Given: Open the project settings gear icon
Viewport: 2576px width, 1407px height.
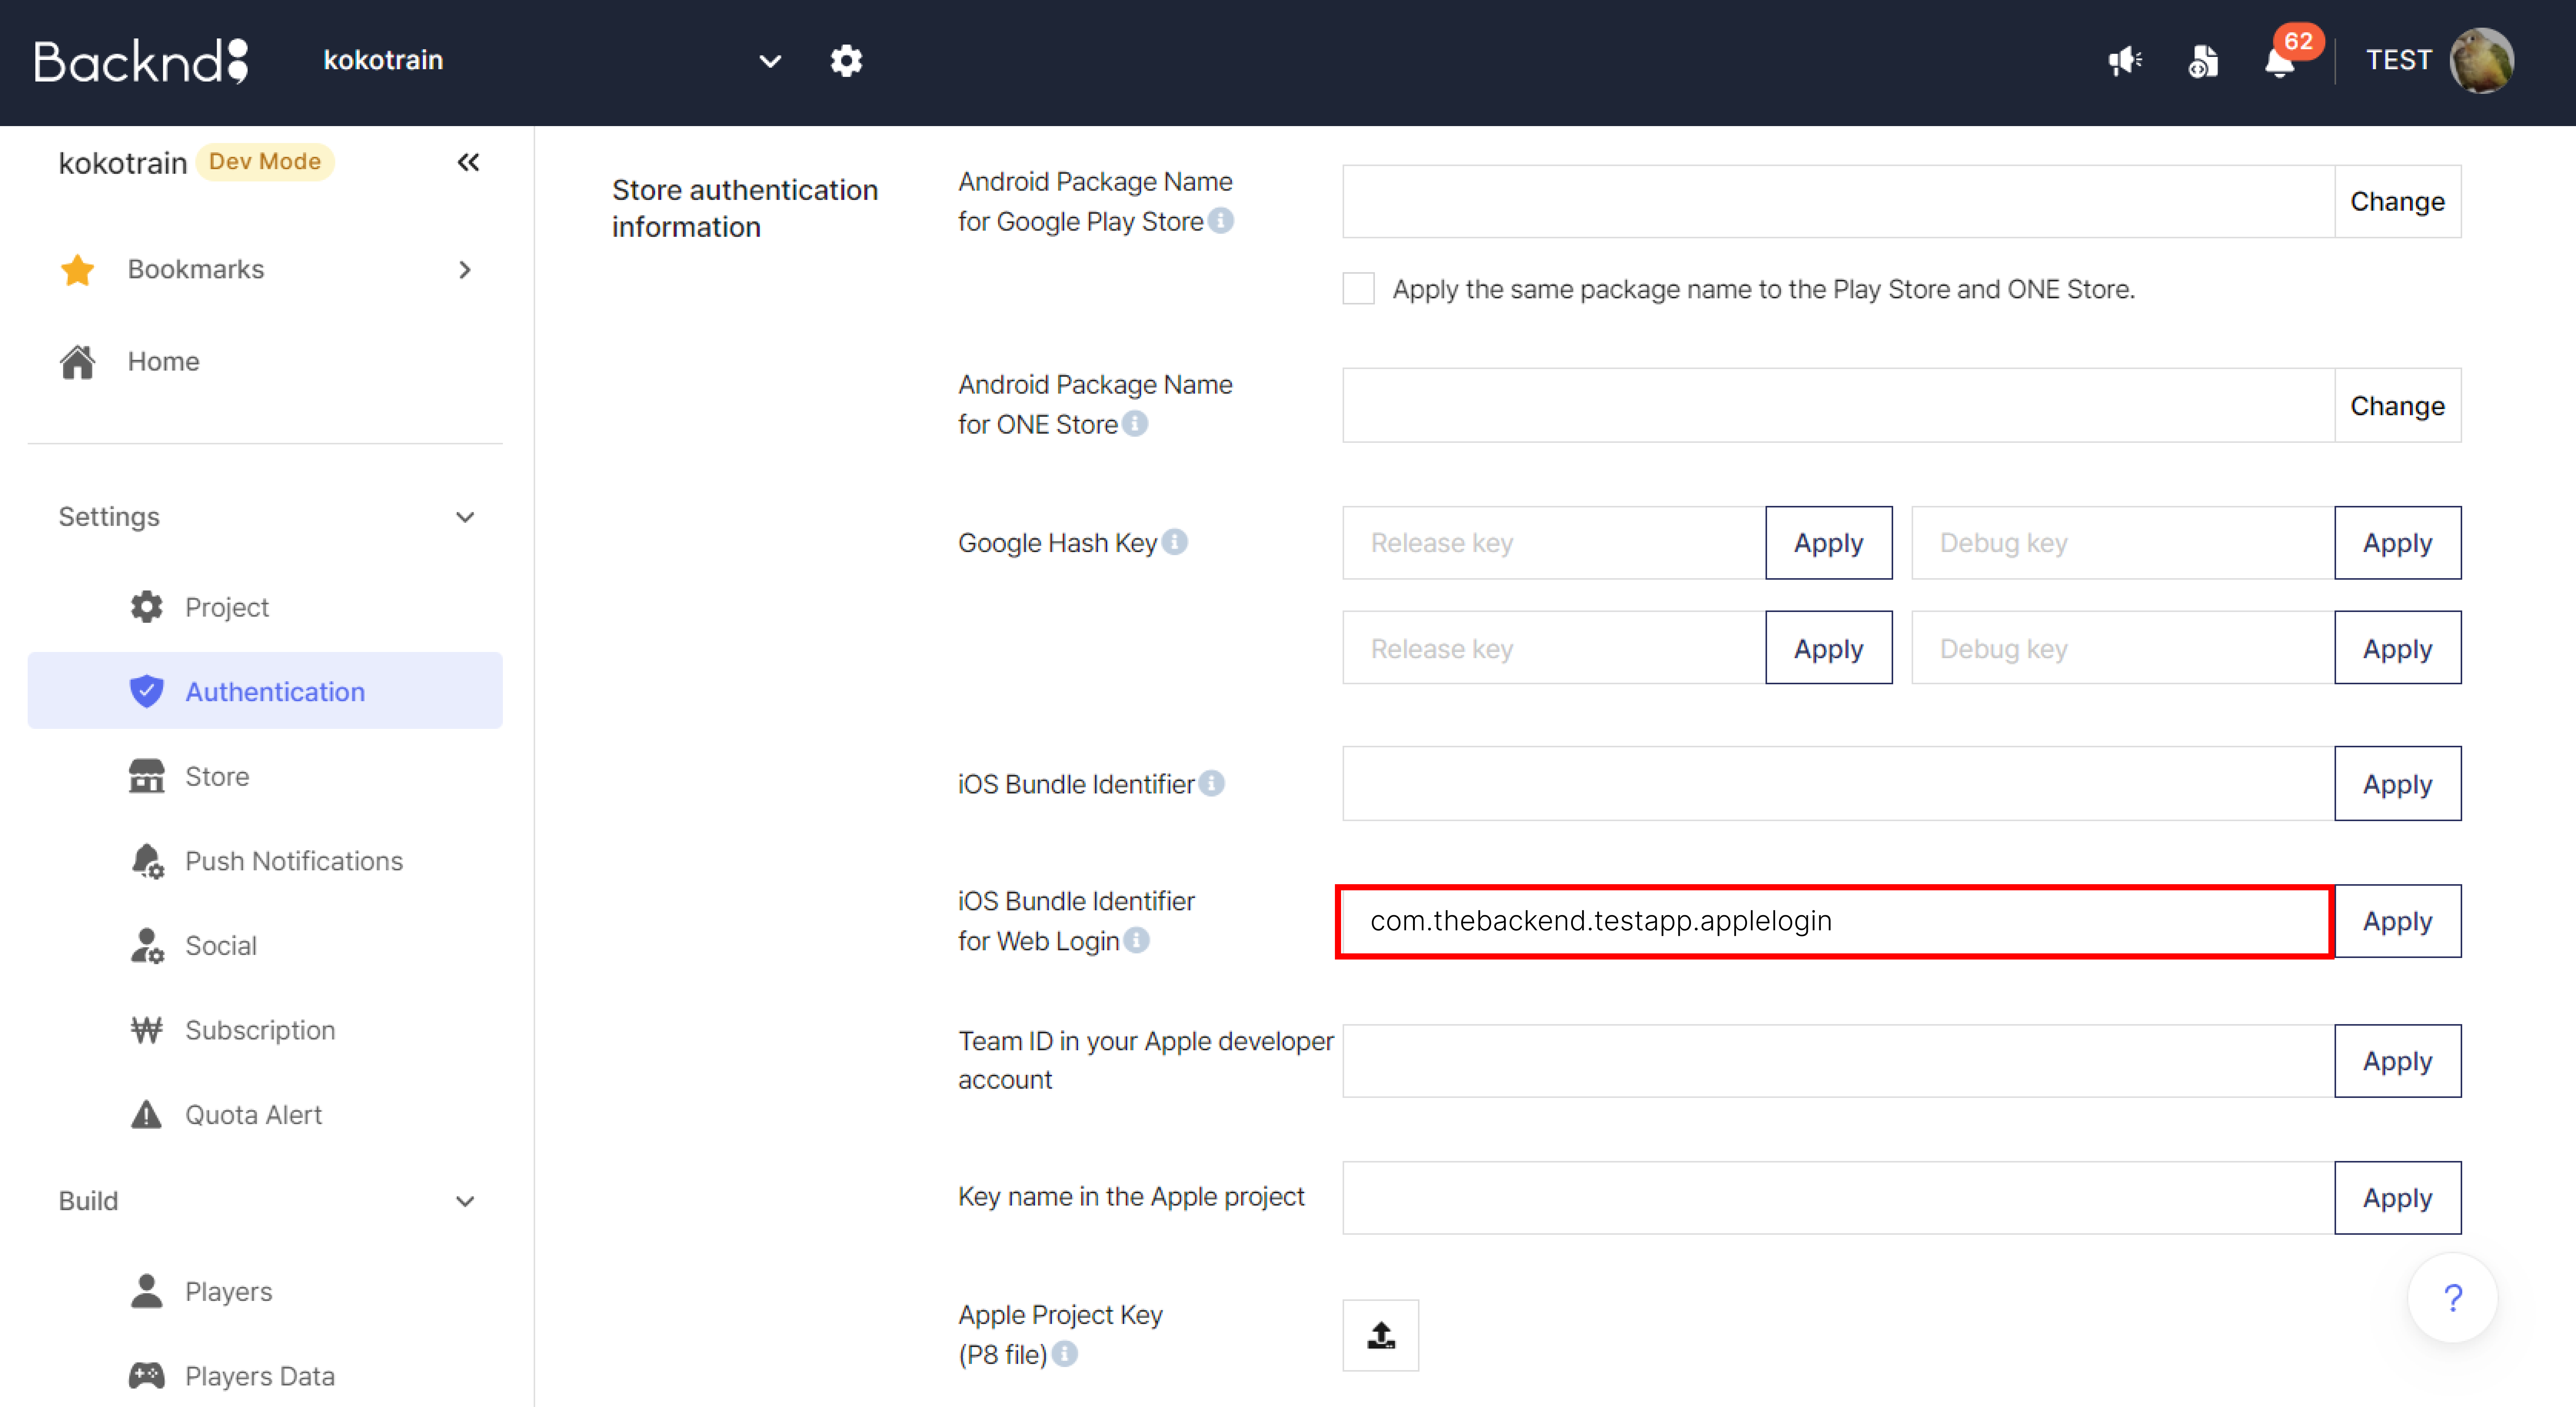Looking at the screenshot, I should coord(846,61).
